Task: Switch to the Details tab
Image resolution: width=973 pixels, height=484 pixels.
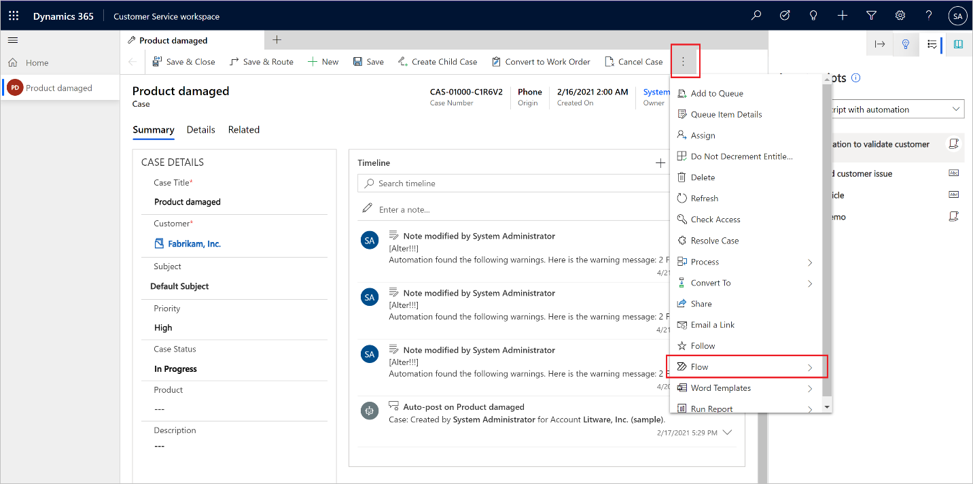Action: coord(200,130)
